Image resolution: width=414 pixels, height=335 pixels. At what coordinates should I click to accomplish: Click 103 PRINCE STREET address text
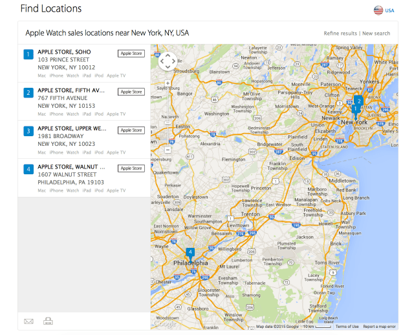(63, 60)
